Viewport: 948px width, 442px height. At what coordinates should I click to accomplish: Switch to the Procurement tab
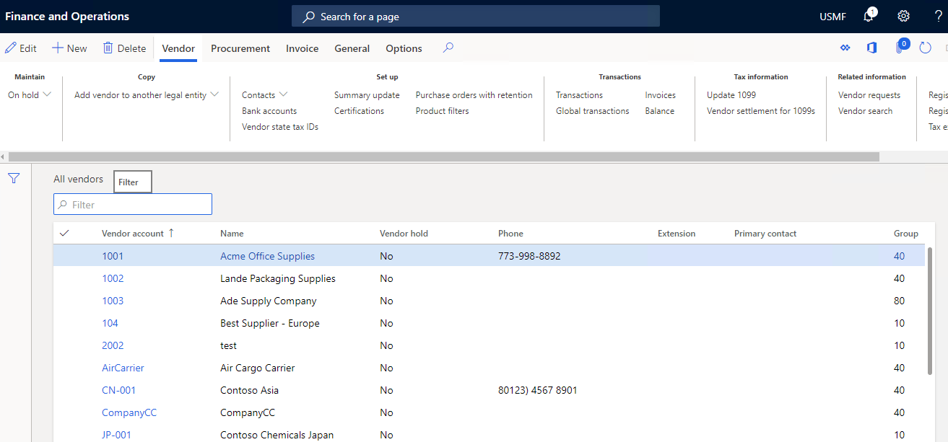(x=240, y=48)
